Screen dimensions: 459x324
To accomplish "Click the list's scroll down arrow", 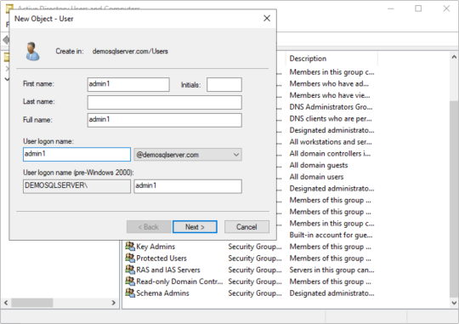I will pos(454,303).
